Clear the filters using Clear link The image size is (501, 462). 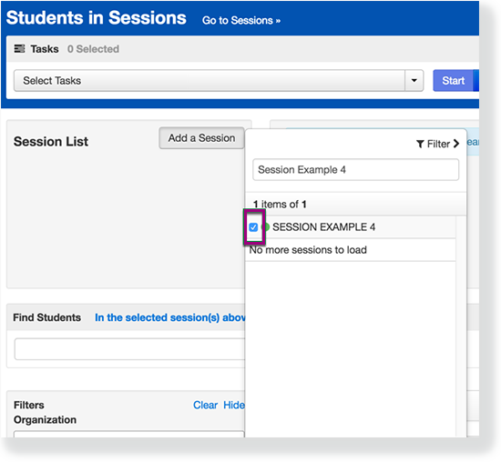coord(205,405)
